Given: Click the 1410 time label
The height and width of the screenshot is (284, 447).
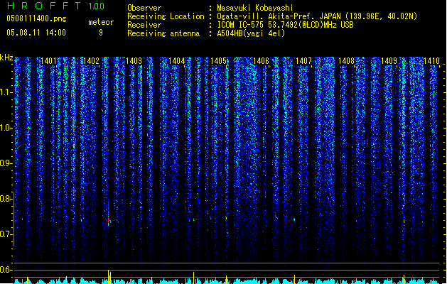Looking at the screenshot, I should pyautogui.click(x=431, y=61).
